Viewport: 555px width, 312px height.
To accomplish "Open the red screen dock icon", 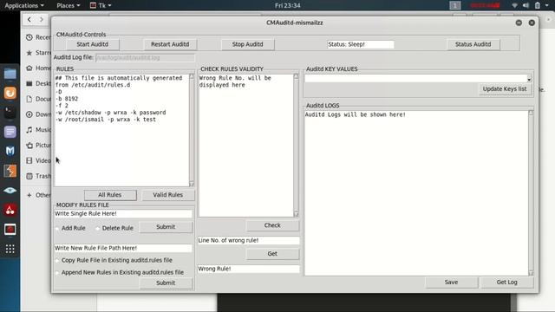I will coord(10,230).
